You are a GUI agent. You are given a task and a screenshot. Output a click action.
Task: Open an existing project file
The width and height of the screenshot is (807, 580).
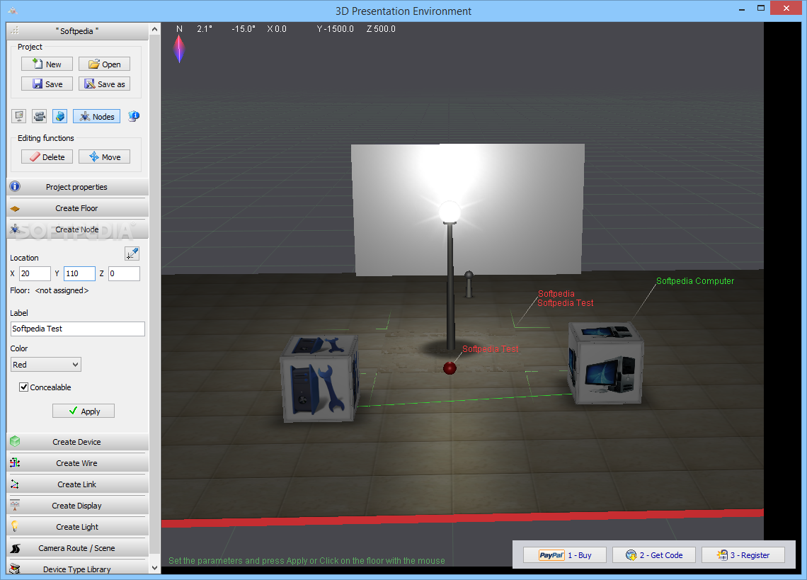[x=104, y=64]
